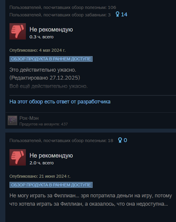
Task: Click the '2.0 ч. всего' playtime text
Action: click(x=42, y=163)
